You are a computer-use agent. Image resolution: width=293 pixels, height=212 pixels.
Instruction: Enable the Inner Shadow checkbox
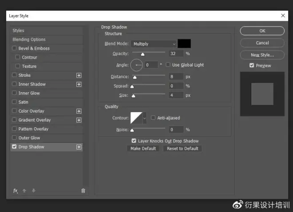14,84
